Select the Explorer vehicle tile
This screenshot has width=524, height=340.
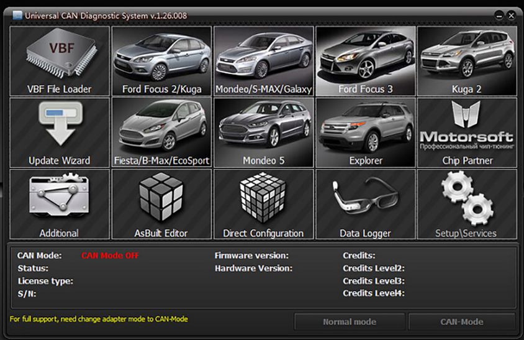(x=366, y=132)
